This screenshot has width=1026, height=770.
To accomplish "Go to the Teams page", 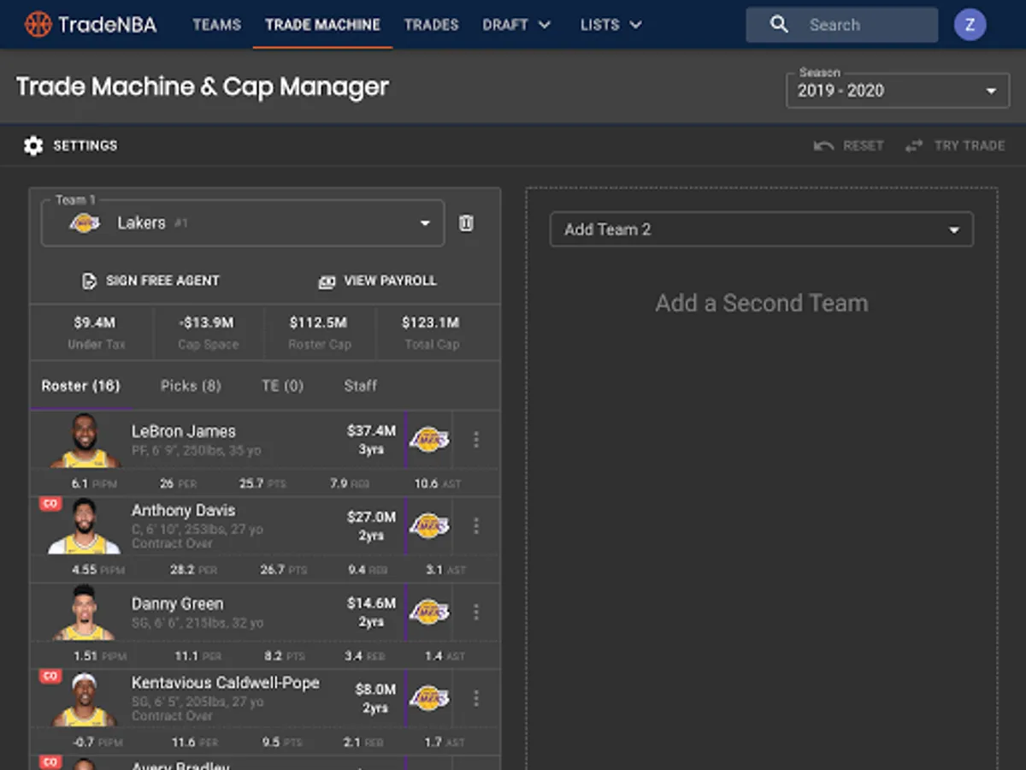I will pyautogui.click(x=217, y=25).
